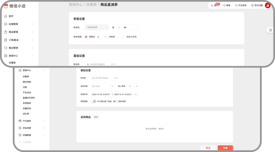
Task: Click the 添加 button for applicable products
Action: [x=96, y=117]
